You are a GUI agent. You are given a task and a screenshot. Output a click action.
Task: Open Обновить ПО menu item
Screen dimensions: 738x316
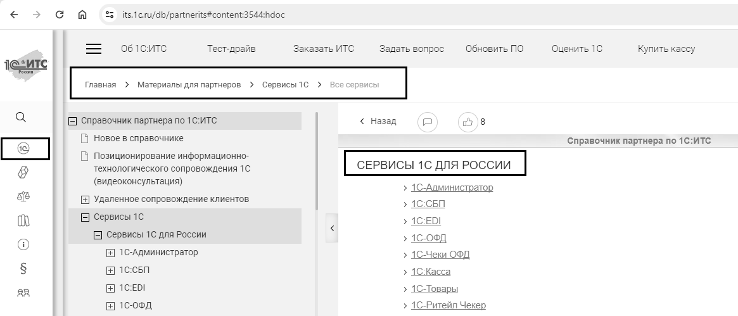(x=494, y=48)
